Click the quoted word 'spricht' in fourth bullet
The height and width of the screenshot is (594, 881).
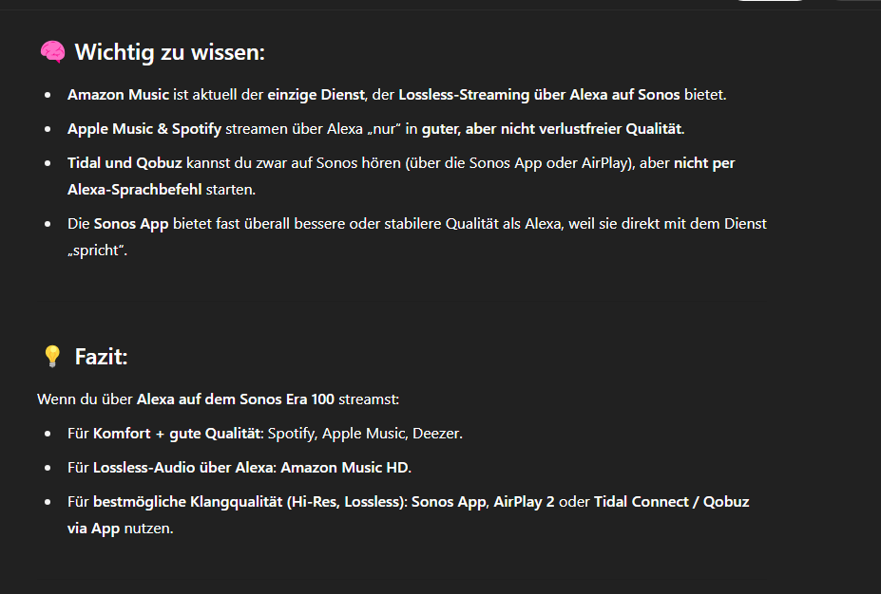point(97,251)
